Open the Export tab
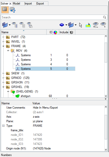The height and width of the screenshot is (157, 109). 40,4
